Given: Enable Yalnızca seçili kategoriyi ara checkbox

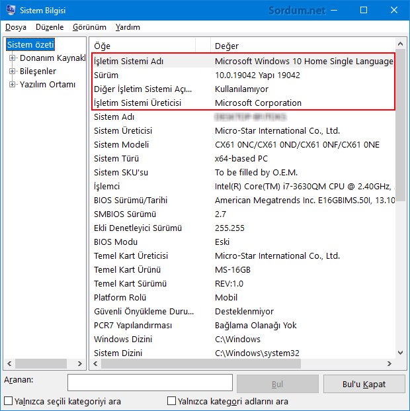Looking at the screenshot, I should point(8,401).
